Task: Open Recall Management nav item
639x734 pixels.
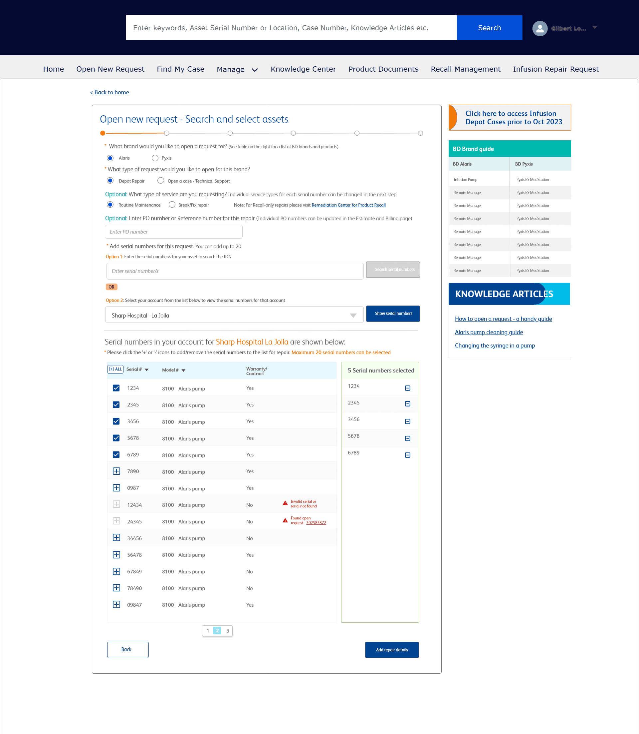Action: [465, 69]
